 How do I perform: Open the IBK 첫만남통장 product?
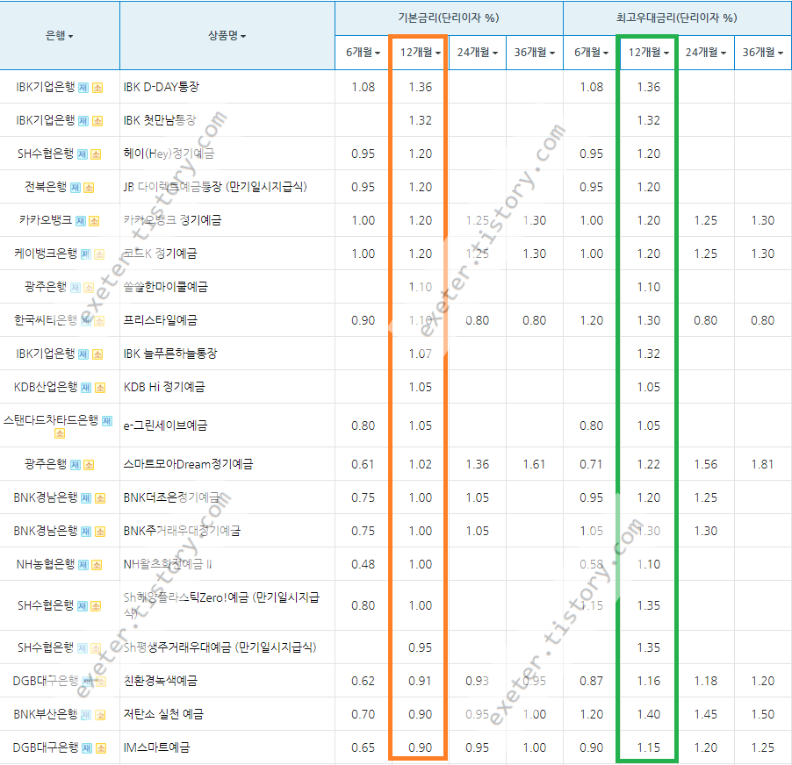coord(160,120)
